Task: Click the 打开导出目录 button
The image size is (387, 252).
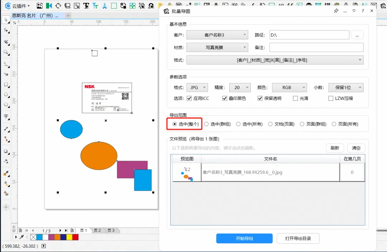Action: coord(298,238)
